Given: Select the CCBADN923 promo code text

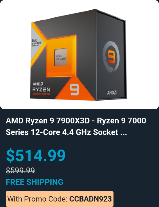Looking at the screenshot, I should 90,199.
